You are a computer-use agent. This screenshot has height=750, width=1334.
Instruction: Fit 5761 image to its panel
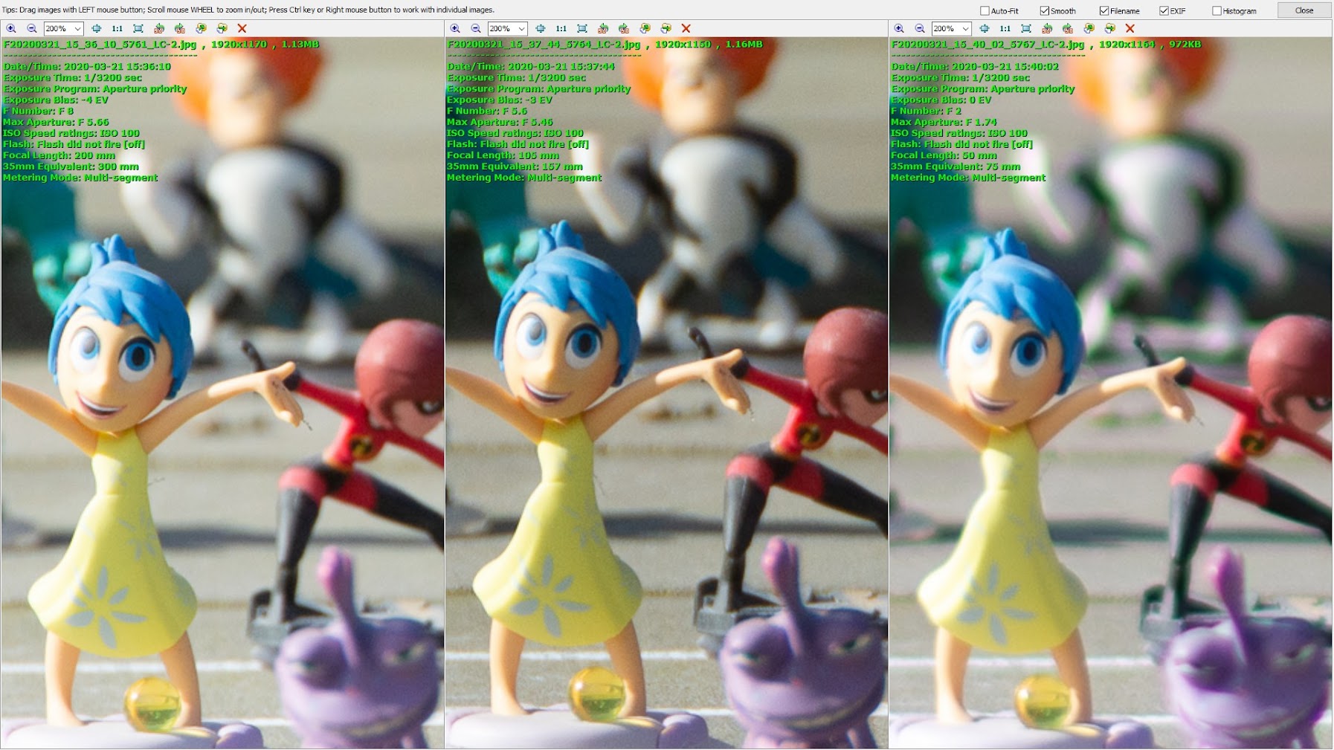[138, 28]
